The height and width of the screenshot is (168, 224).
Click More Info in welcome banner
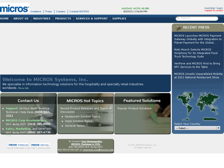[x=23, y=88]
